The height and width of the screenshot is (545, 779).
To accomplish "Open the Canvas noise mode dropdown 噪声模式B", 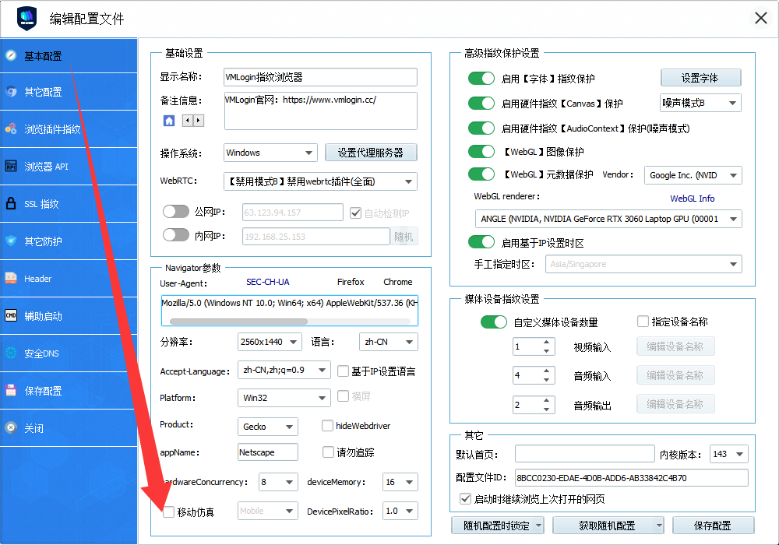I will (x=700, y=102).
